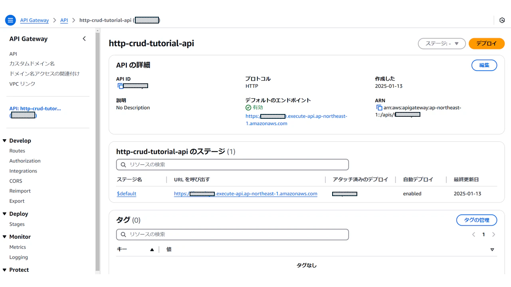511x287 pixels.
Task: Select the API: http-crud-tutor... sidebar link
Action: 35,112
